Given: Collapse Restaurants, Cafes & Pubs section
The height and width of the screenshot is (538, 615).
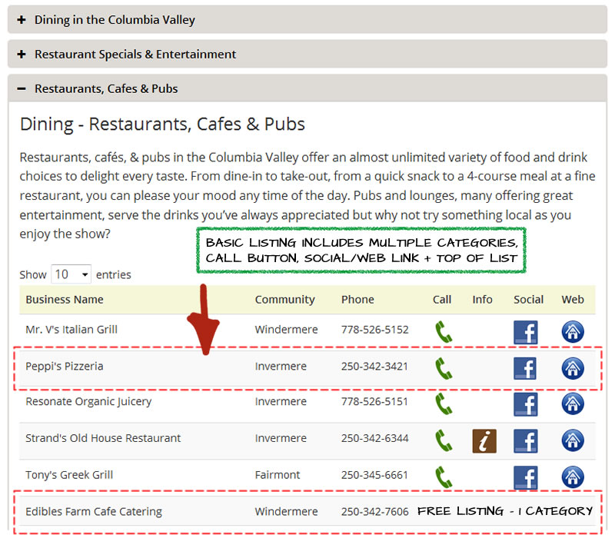Looking at the screenshot, I should coord(106,89).
